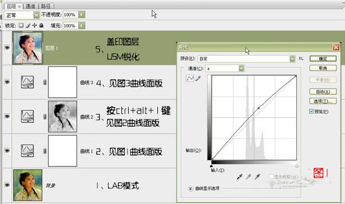Click the 曲线 3 layer name
The width and height of the screenshot is (345, 204).
87,82
